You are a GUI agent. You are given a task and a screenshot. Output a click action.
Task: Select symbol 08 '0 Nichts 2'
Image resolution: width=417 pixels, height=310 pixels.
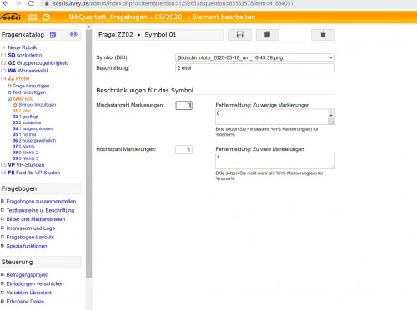click(25, 152)
